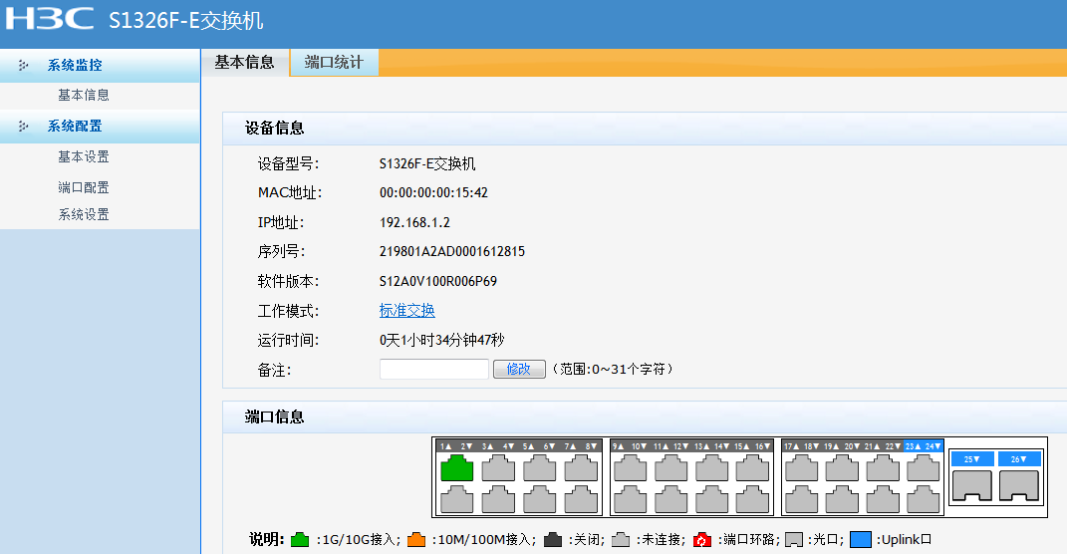Click optical port 26 icon
This screenshot has height=554, width=1067.
1019,484
